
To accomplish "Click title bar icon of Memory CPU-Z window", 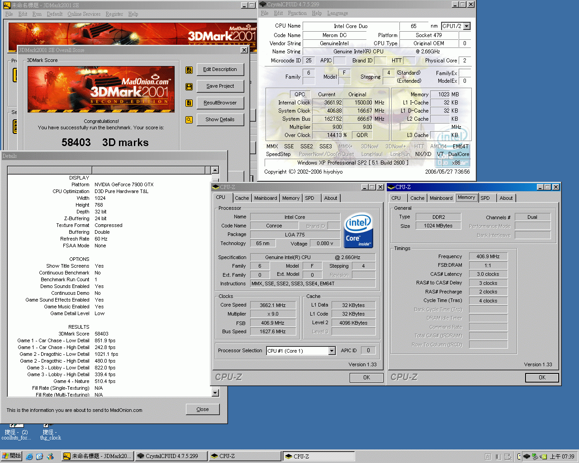I will coord(391,187).
